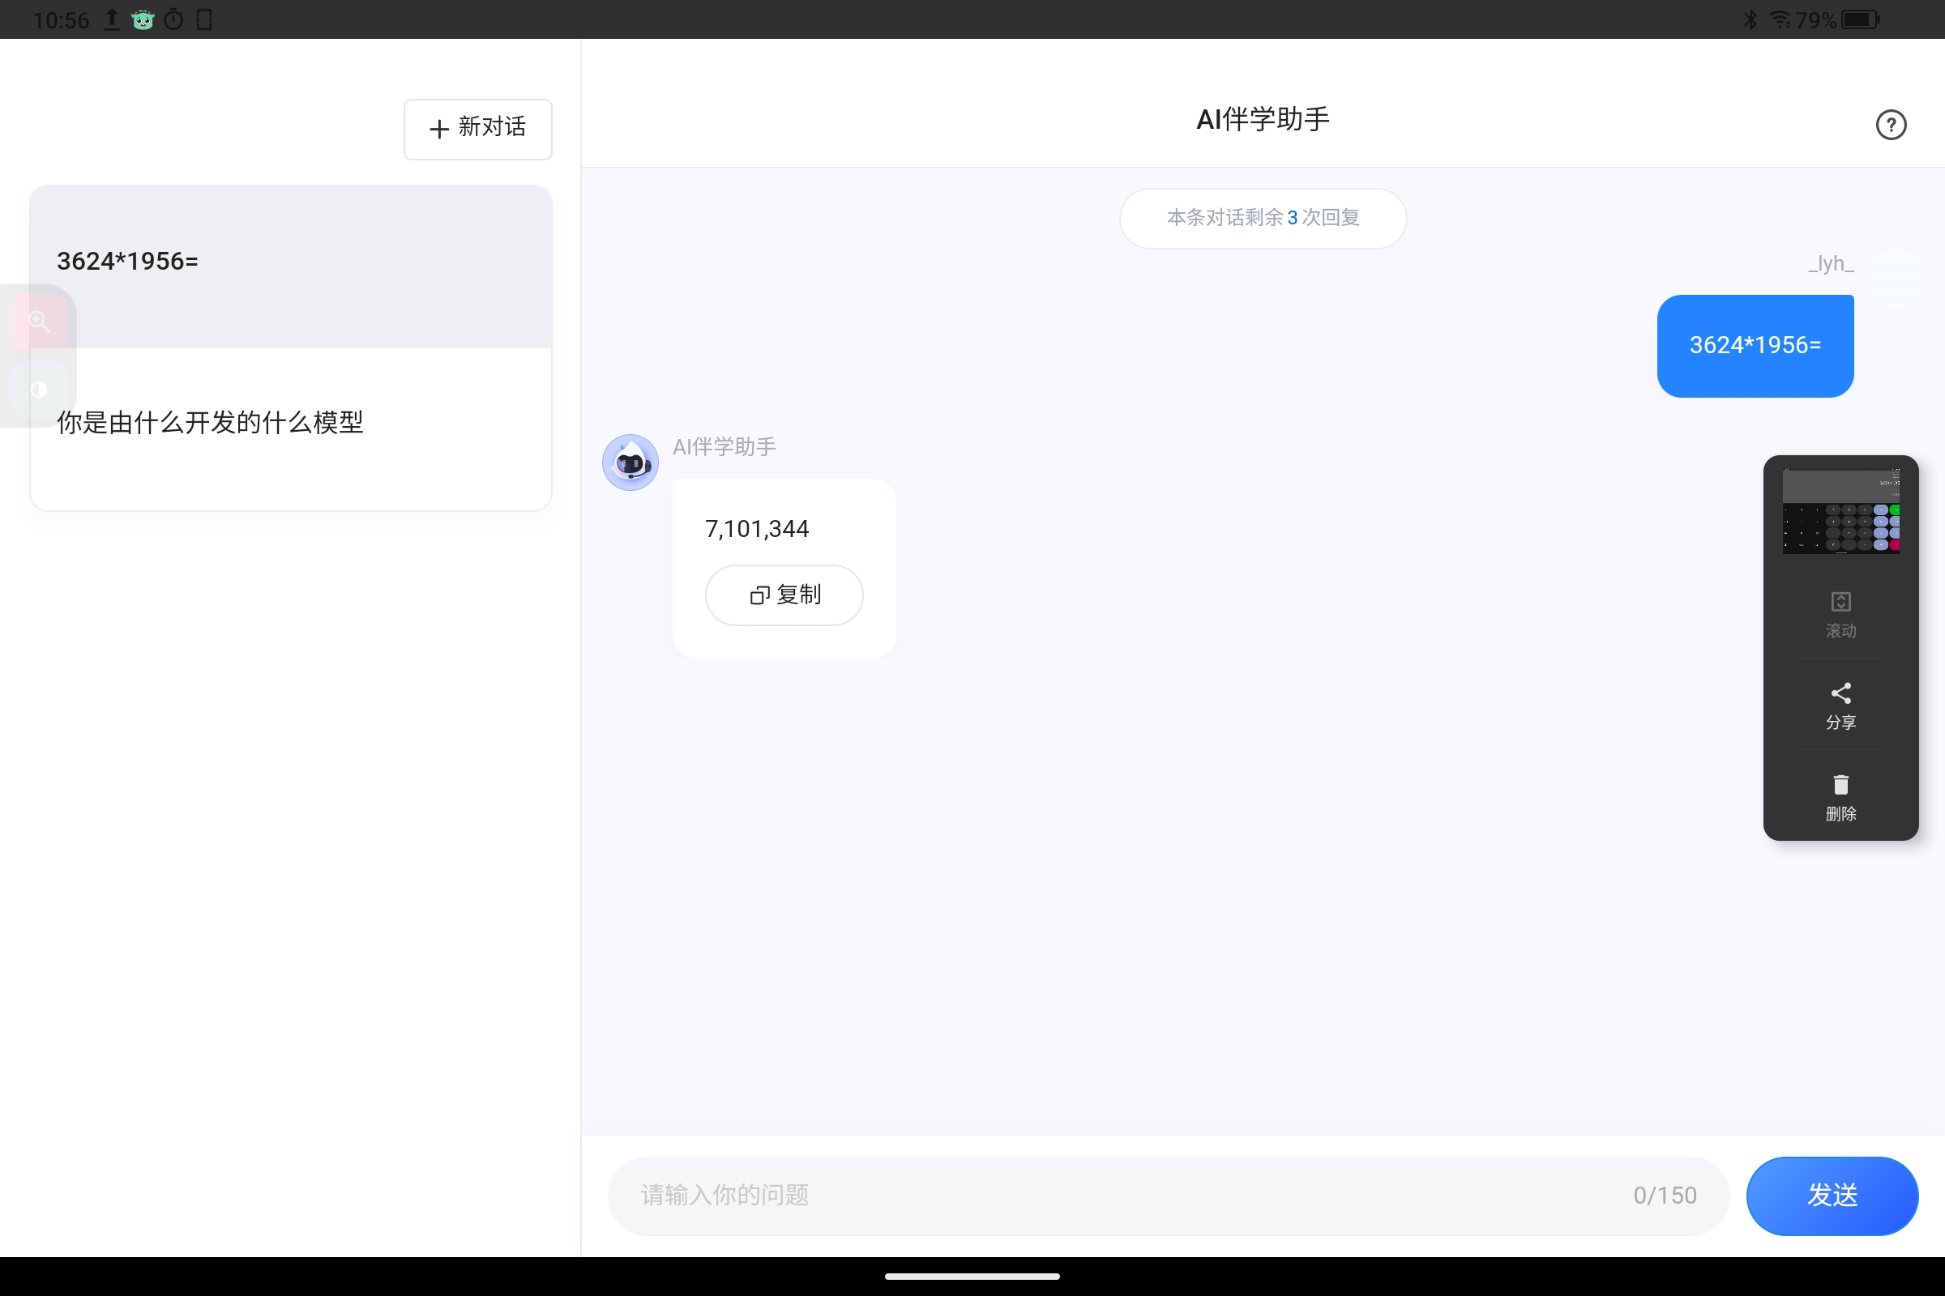Viewport: 1945px width, 1296px height.
Task: Tap the Wi-Fi icon in status bar
Action: (1780, 19)
